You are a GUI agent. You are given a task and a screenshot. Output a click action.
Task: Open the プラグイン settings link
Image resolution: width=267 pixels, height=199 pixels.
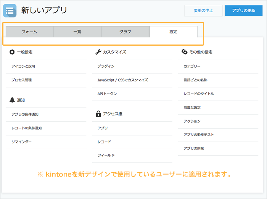[x=106, y=66]
